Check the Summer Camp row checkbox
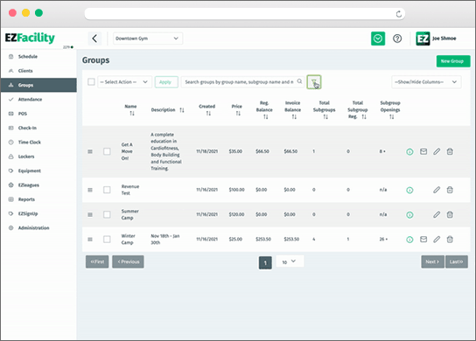Image resolution: width=476 pixels, height=341 pixels. click(x=107, y=214)
